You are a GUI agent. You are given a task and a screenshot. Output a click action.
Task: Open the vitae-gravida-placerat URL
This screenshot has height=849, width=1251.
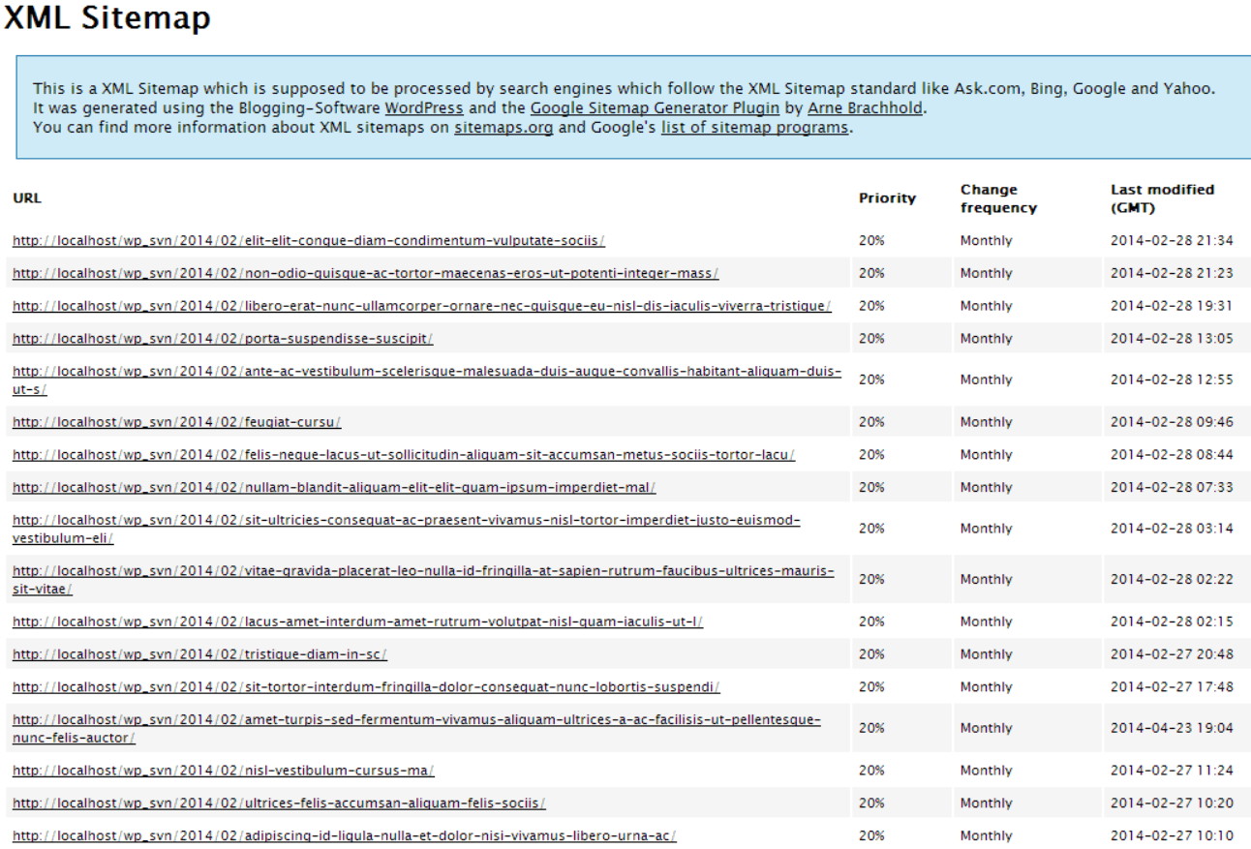[x=423, y=579]
